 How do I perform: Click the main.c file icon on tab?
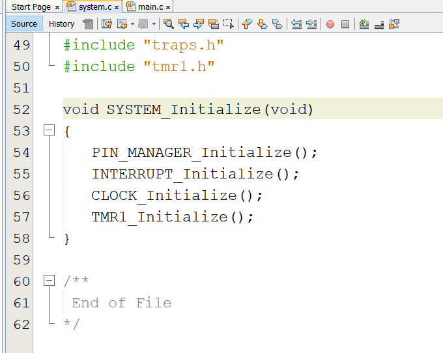pos(130,7)
